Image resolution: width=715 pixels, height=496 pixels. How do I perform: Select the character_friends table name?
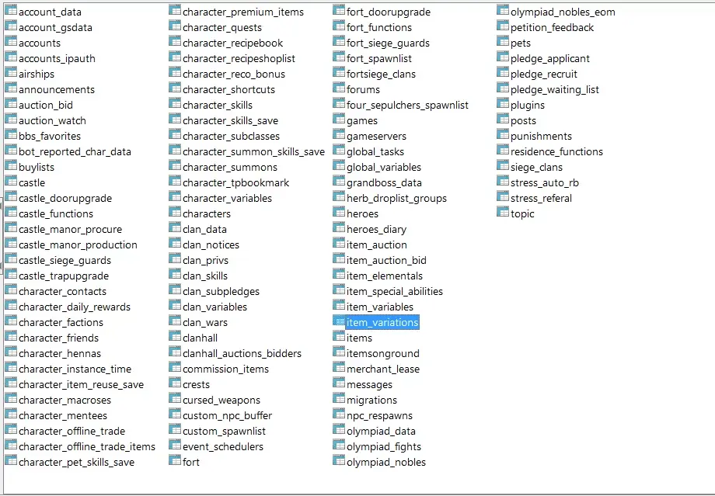click(x=59, y=338)
